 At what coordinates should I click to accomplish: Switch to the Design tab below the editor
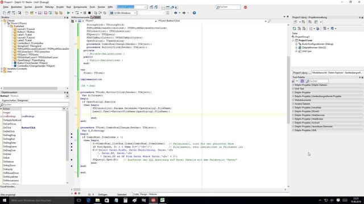point(144,194)
